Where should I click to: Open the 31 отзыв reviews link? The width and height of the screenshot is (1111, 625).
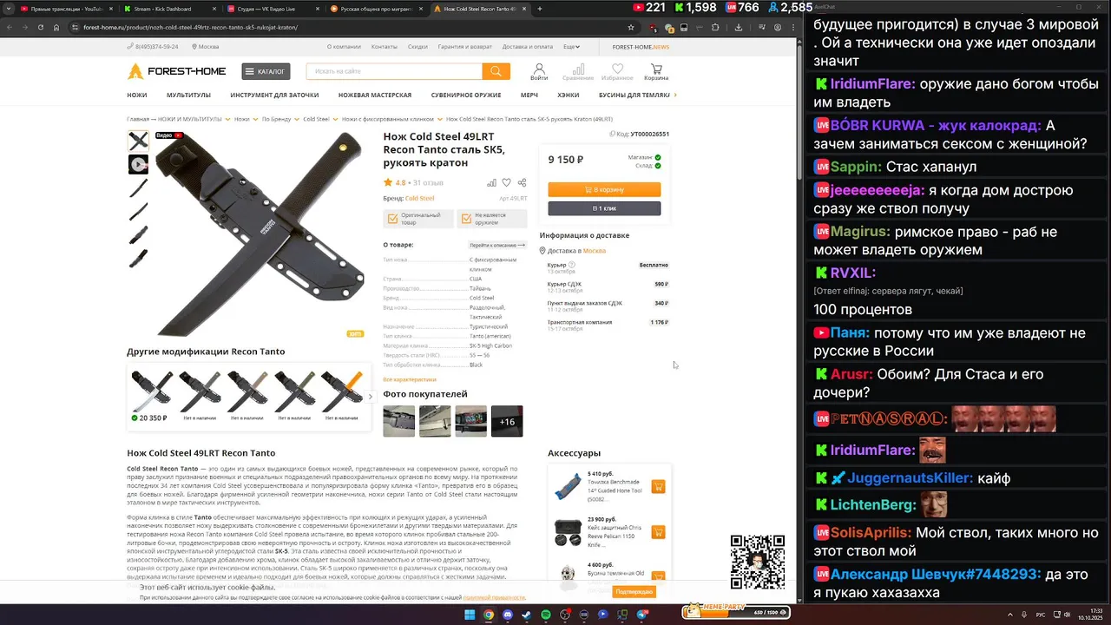click(428, 183)
